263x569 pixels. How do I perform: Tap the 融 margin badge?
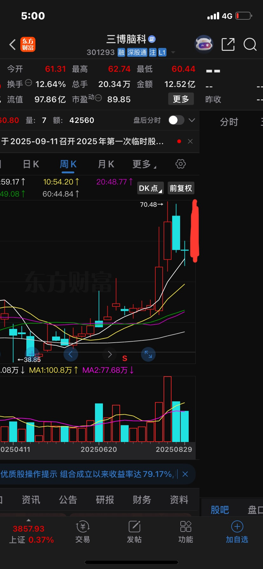pos(121,52)
